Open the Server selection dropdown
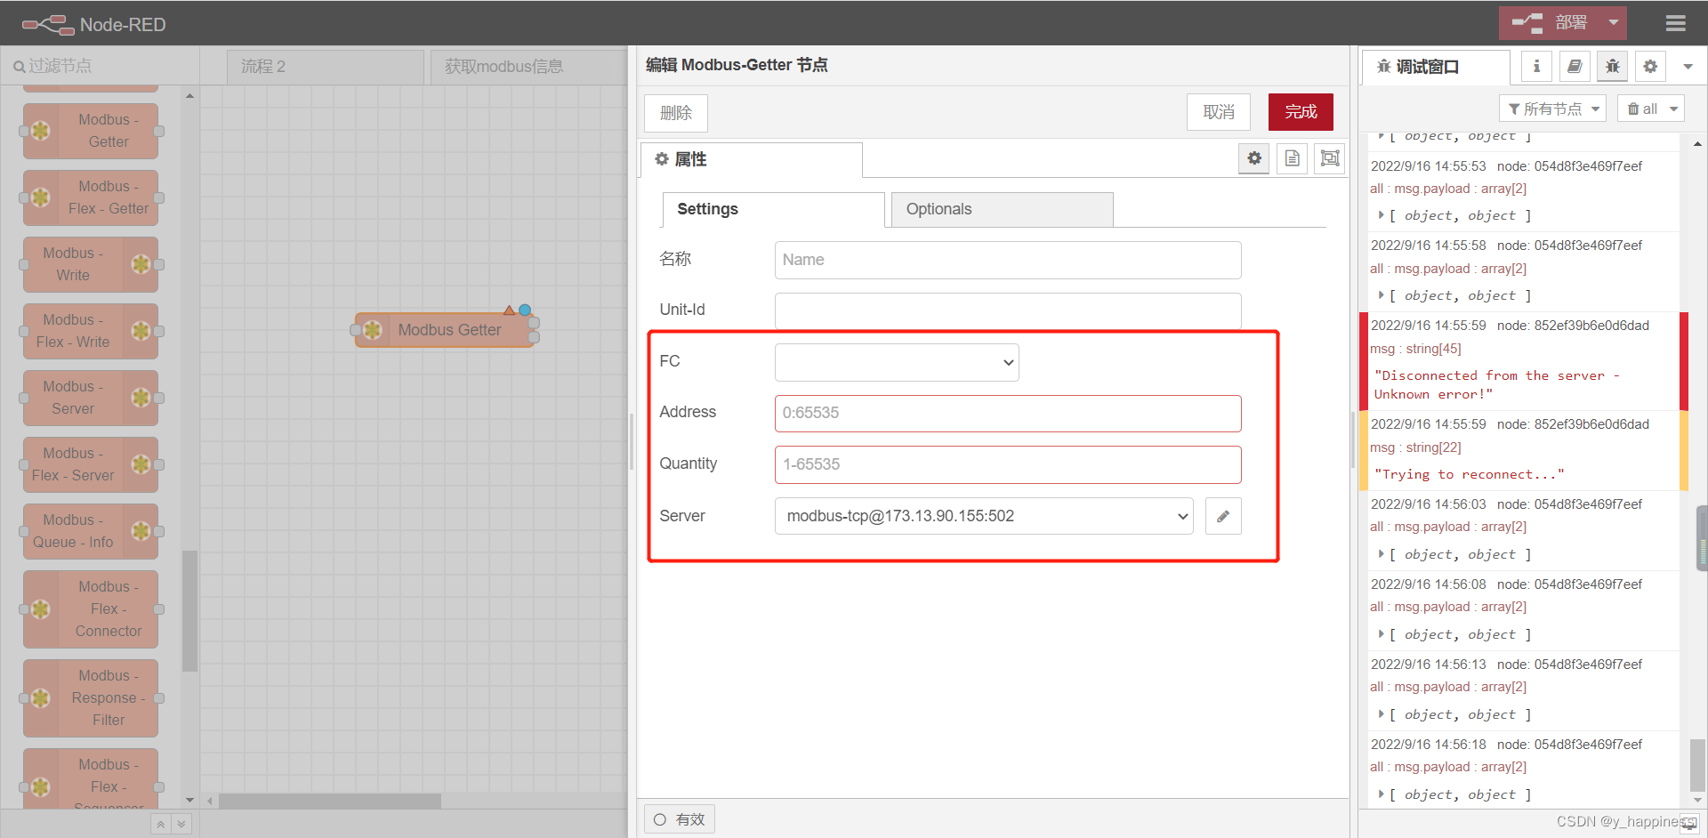 coord(984,516)
